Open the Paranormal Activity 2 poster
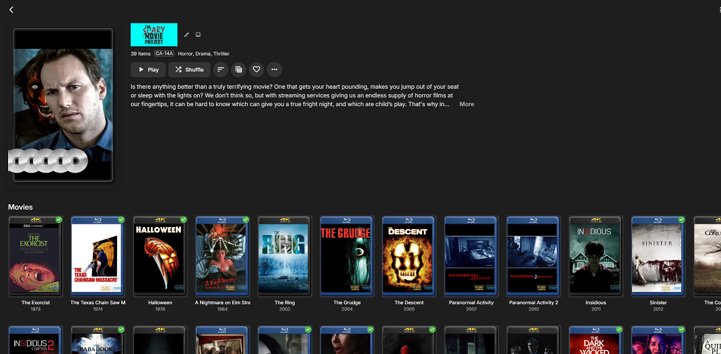The width and height of the screenshot is (721, 354). pos(534,256)
